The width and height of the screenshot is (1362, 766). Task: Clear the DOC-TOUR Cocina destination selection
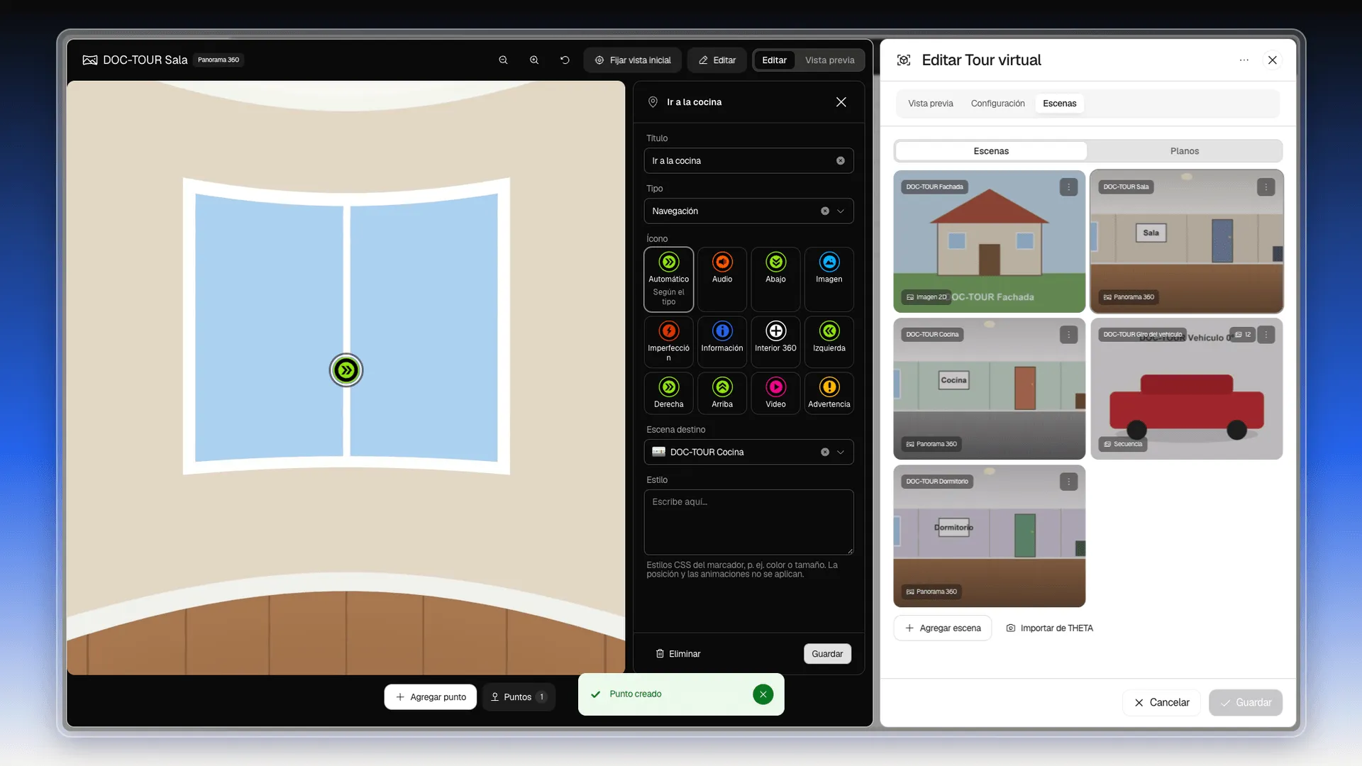[825, 453]
